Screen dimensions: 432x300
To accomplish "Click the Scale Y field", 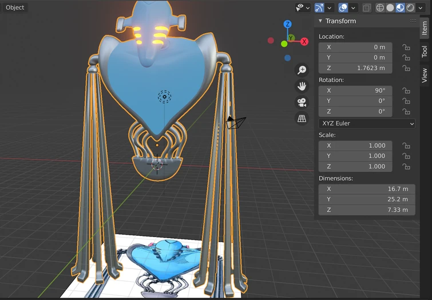I will pos(355,156).
